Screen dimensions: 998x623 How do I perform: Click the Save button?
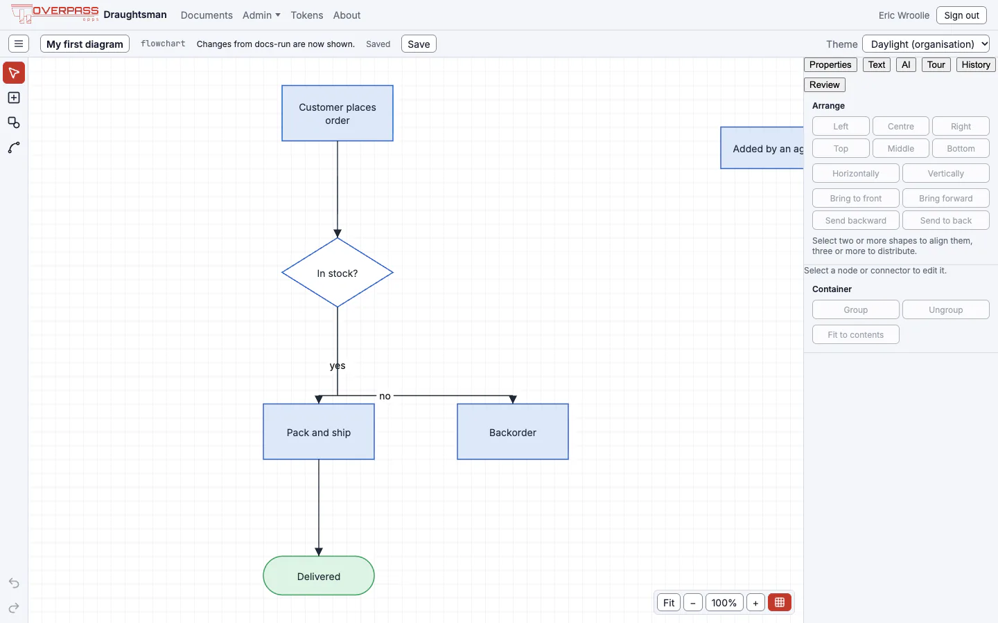click(x=419, y=44)
